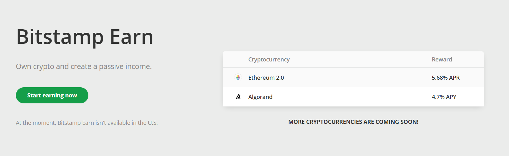Click the word Earn in the heading
Image resolution: width=509 pixels, height=156 pixels.
point(132,37)
